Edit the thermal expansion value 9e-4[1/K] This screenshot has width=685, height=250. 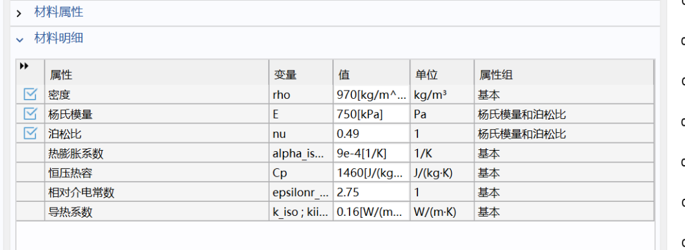coord(371,153)
